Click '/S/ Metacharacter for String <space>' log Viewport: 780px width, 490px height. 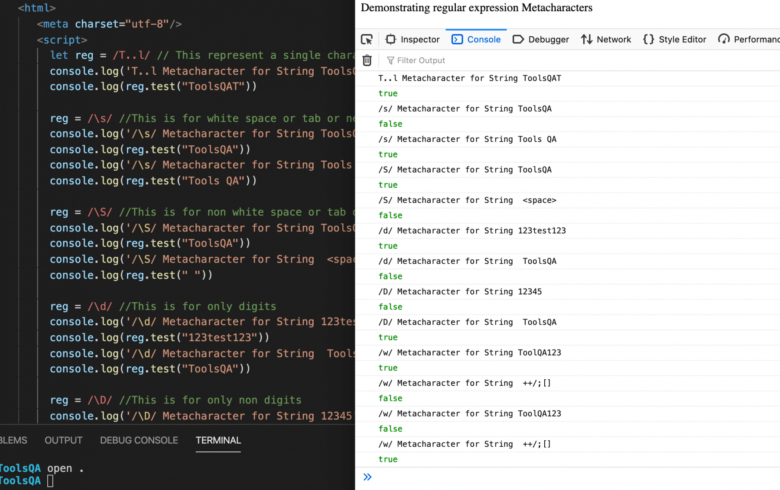(x=467, y=200)
